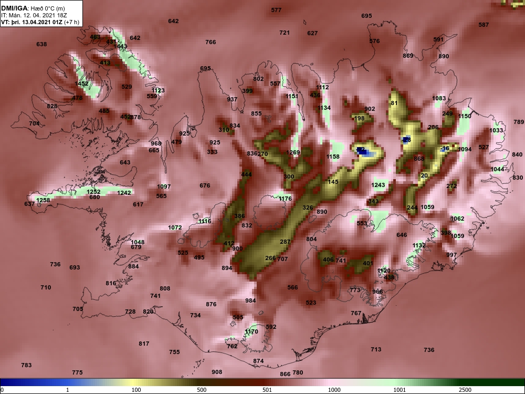Click the value 804

(x=311, y=239)
